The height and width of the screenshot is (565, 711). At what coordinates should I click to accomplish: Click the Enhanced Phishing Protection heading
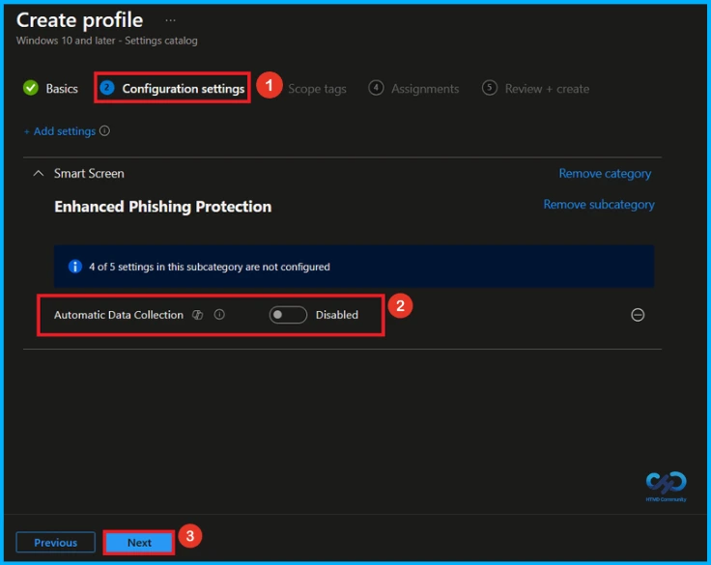tap(163, 207)
